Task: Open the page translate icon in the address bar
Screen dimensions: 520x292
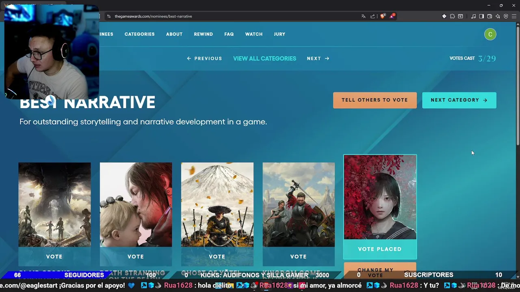Action: pyautogui.click(x=363, y=16)
